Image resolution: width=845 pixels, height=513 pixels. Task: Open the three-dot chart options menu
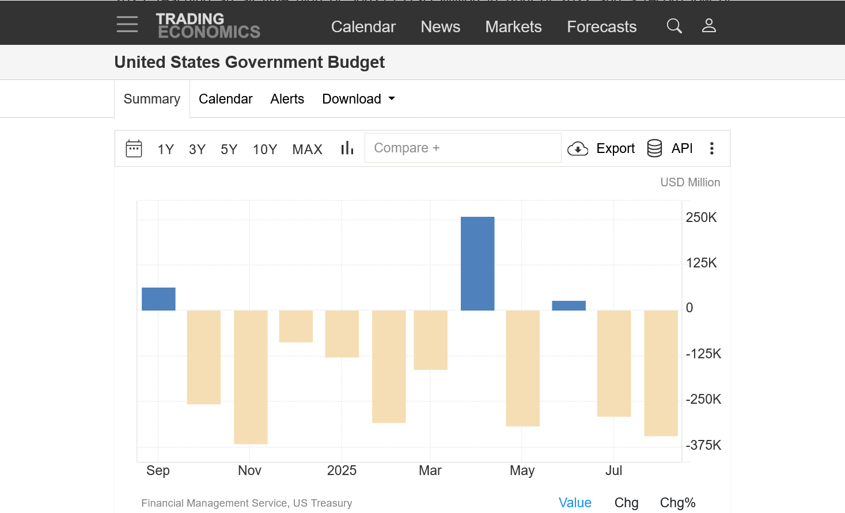[x=712, y=148]
